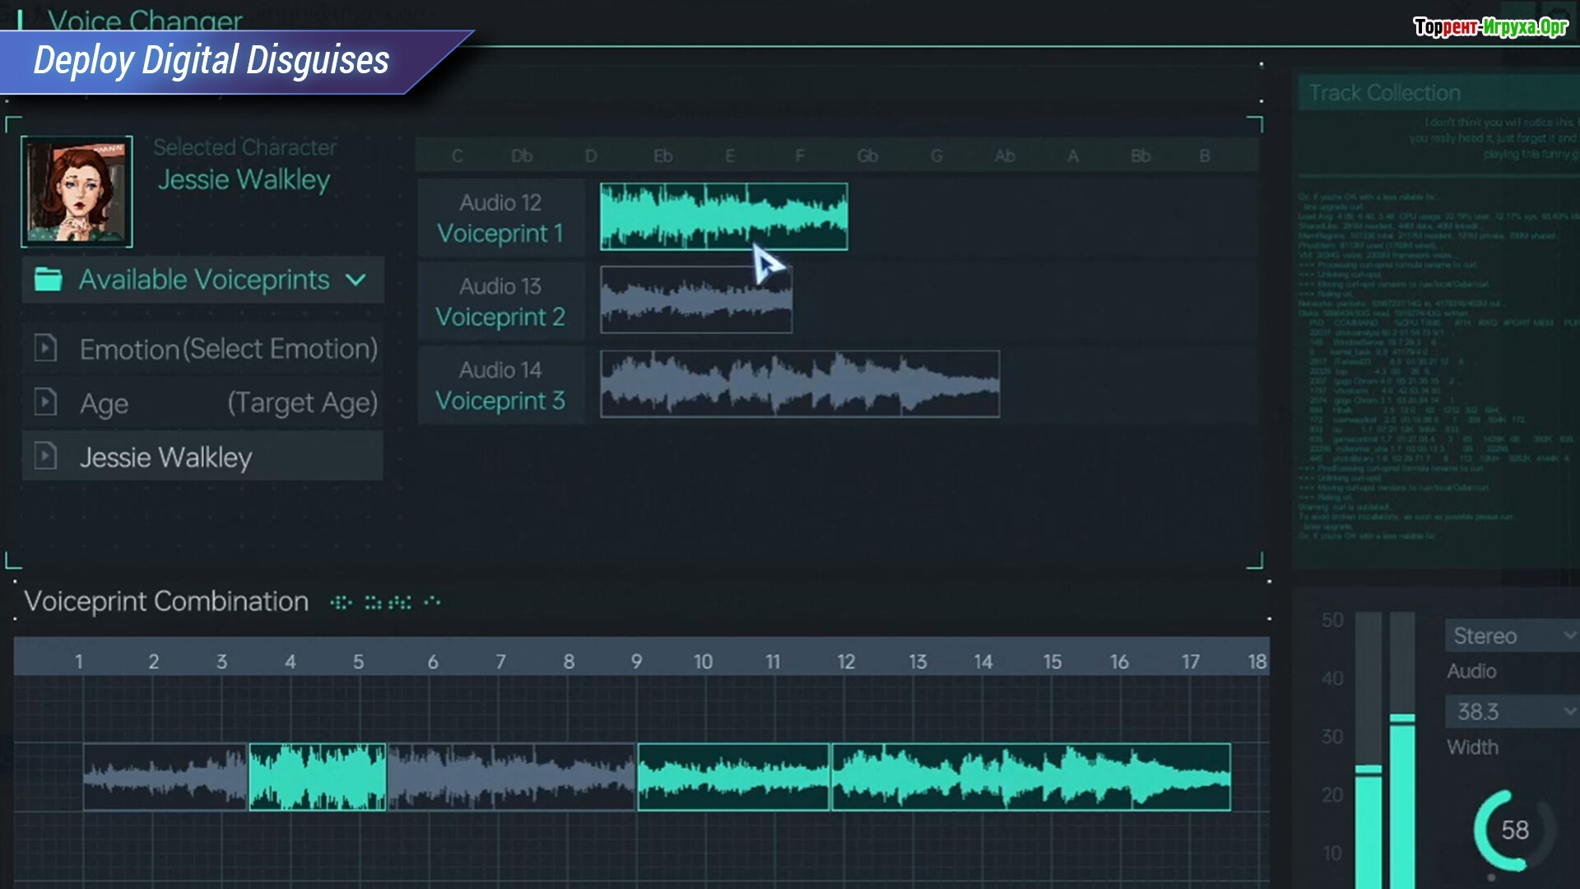Click the Available Voiceprints folder icon
The height and width of the screenshot is (889, 1580).
click(x=49, y=280)
